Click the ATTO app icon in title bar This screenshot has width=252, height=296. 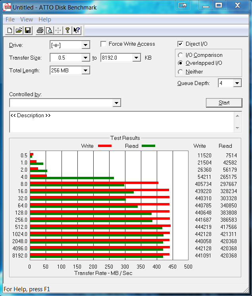[x=7, y=7]
